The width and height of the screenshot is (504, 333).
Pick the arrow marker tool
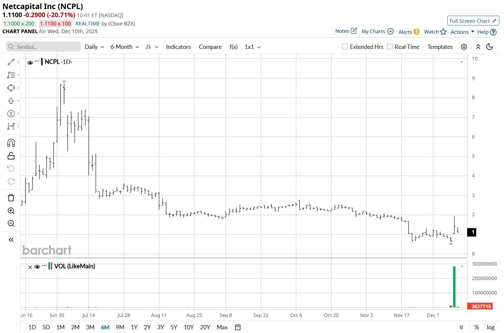click(11, 101)
